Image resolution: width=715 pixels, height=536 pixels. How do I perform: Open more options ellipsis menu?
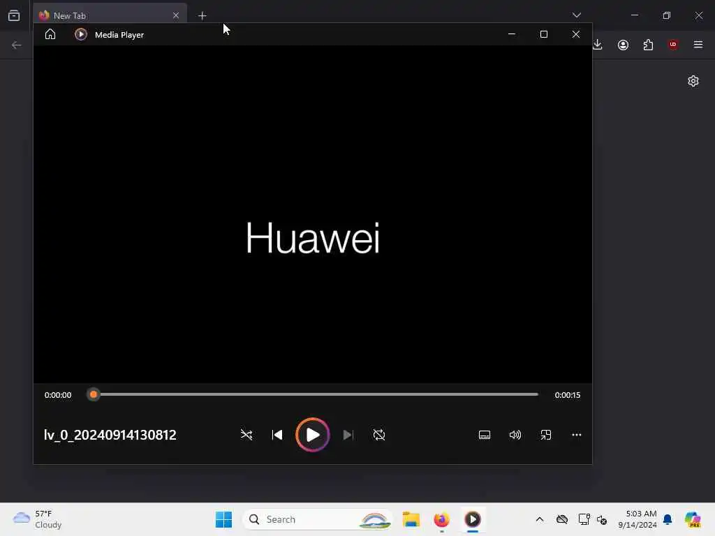point(576,435)
